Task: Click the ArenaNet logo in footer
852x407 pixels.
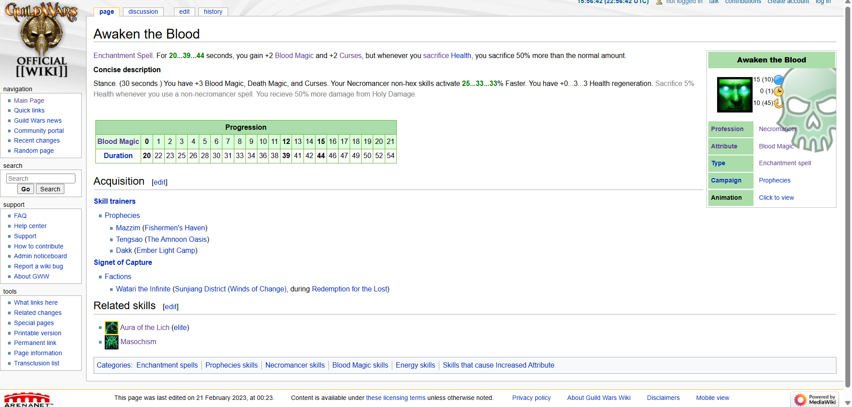Action: pos(28,399)
